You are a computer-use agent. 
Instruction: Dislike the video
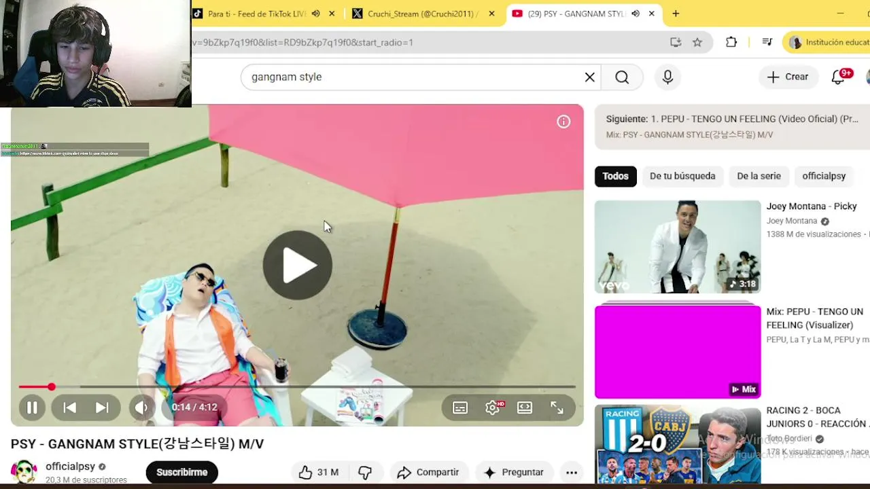click(365, 472)
